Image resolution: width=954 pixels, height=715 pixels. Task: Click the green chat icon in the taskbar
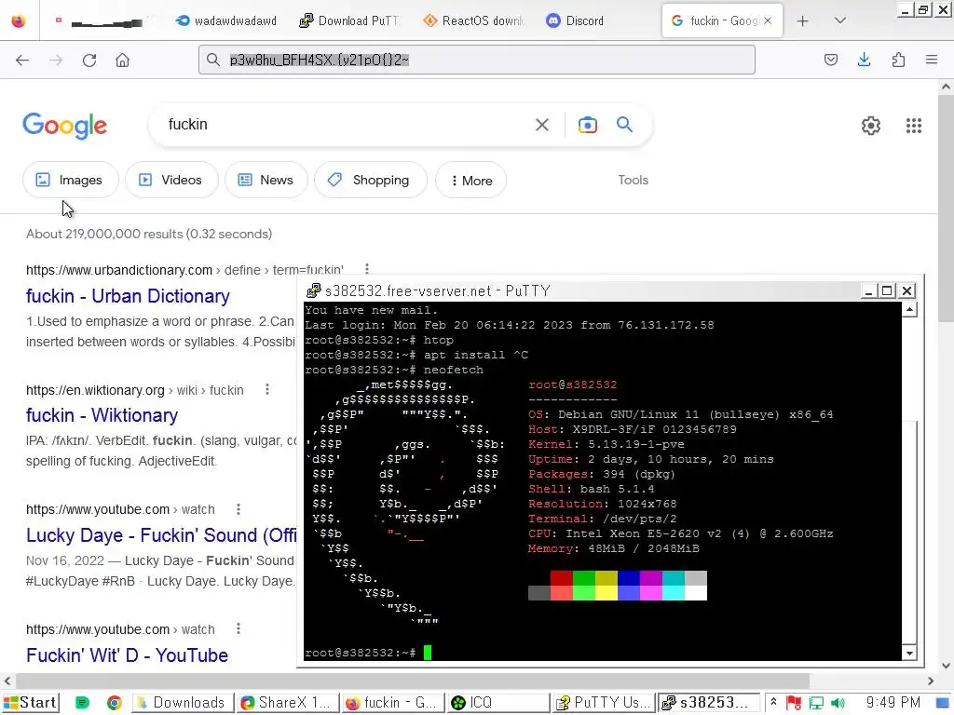tap(82, 703)
